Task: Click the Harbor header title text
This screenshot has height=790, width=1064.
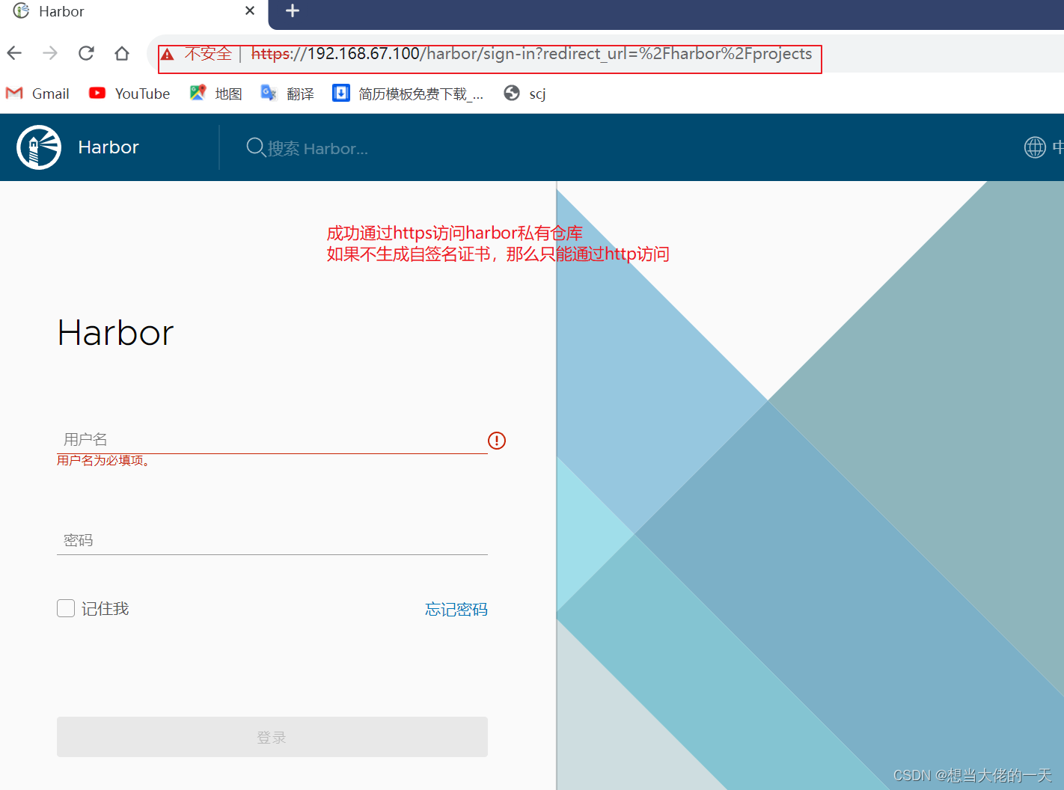Action: tap(108, 147)
